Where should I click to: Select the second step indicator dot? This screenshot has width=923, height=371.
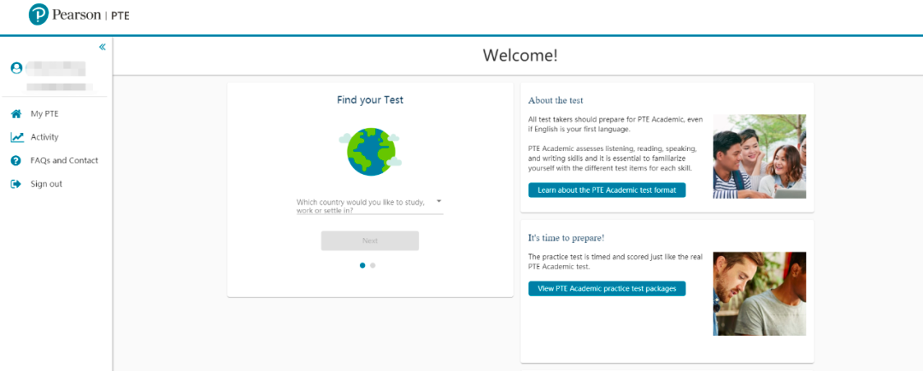point(373,265)
